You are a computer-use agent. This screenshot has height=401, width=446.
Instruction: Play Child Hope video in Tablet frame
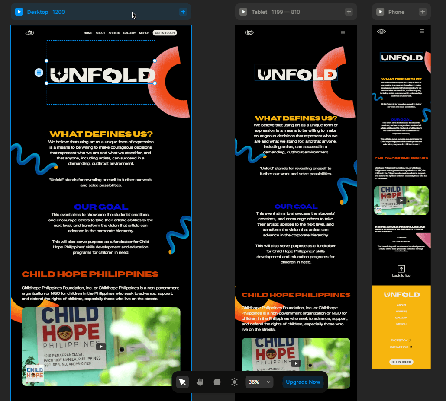pos(296,363)
